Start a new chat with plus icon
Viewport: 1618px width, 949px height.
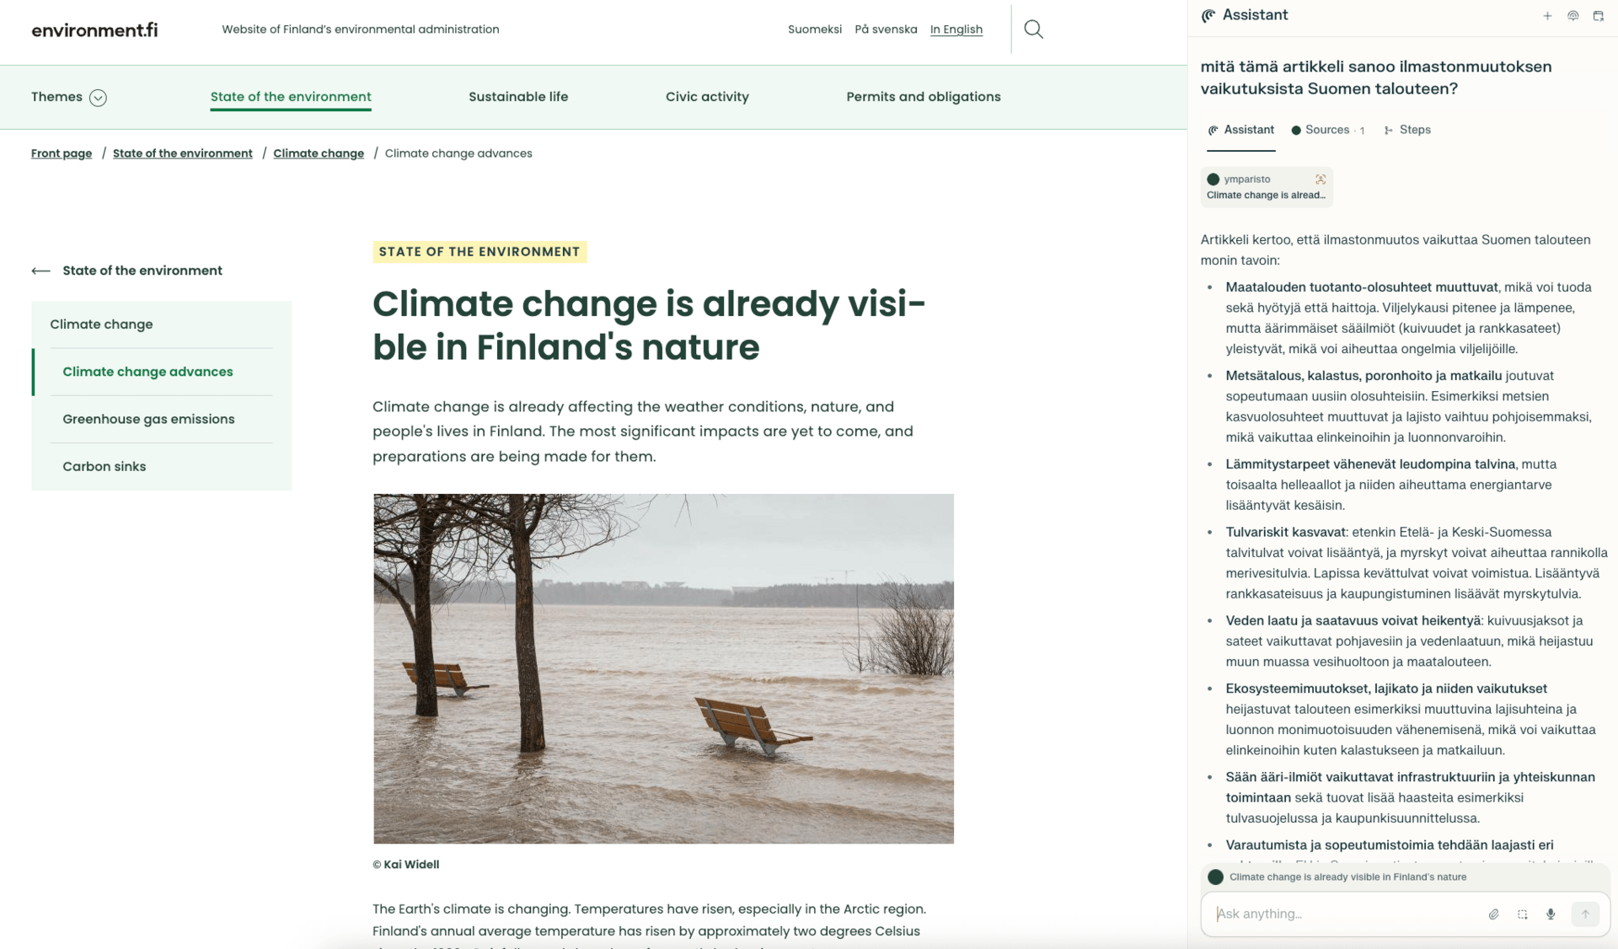(1547, 16)
